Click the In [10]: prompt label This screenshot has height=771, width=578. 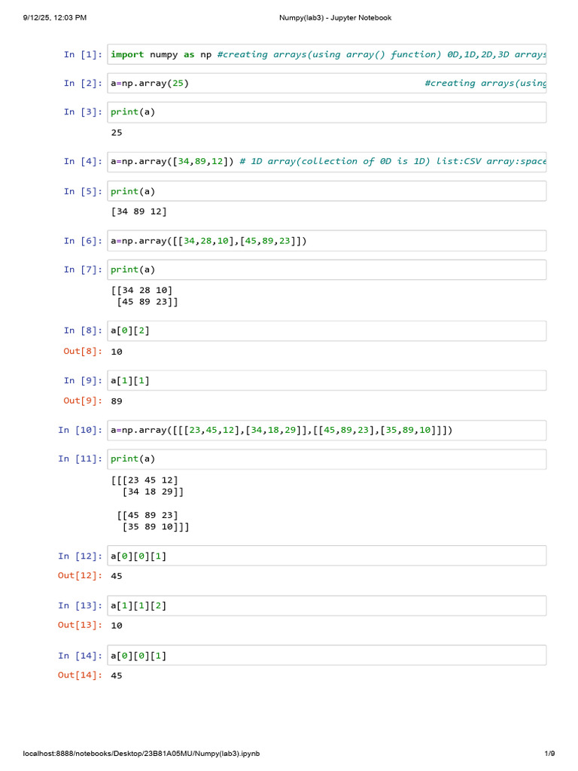click(x=80, y=430)
